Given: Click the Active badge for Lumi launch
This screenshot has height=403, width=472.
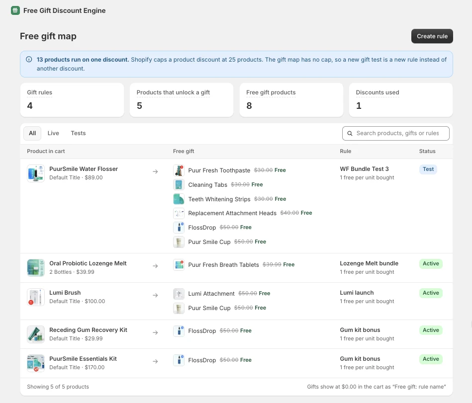Looking at the screenshot, I should 431,293.
